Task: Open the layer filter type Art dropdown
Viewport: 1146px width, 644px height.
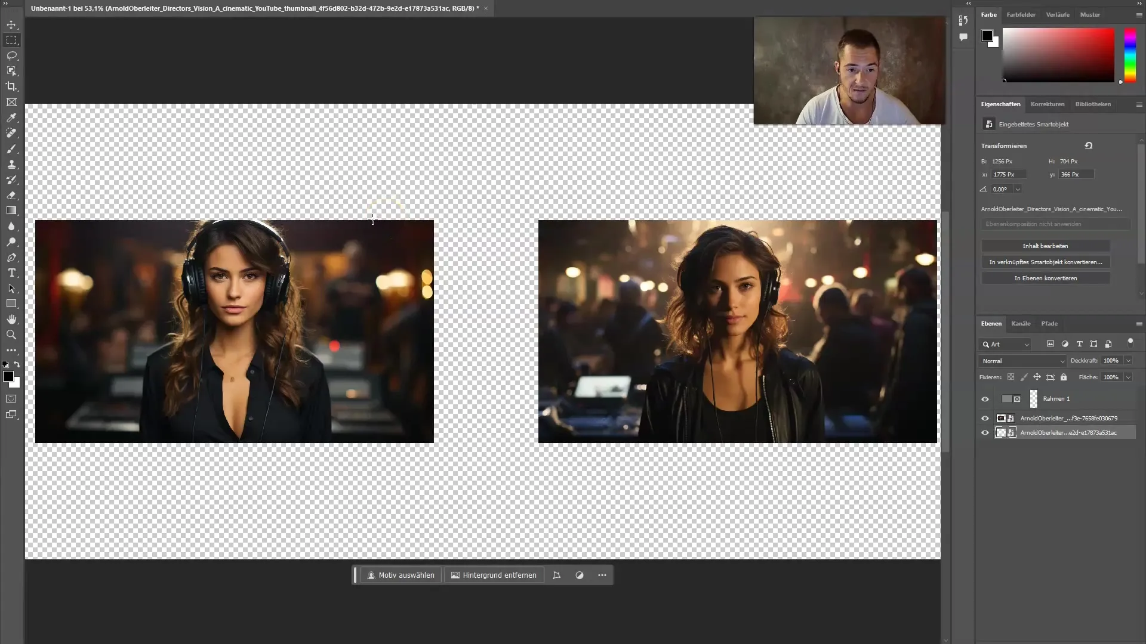Action: point(1005,344)
